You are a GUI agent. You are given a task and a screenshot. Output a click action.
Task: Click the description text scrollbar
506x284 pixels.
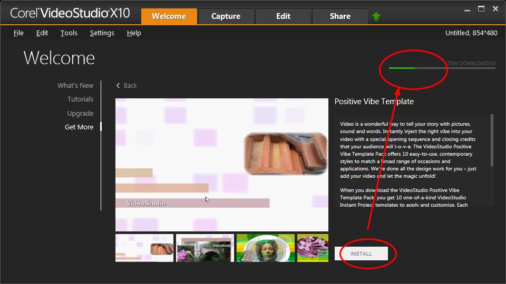coord(492,140)
